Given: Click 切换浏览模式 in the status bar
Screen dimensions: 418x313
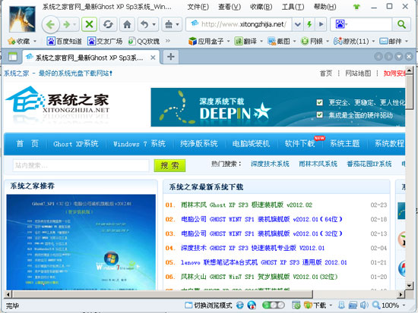Looking at the screenshot, I should pos(208,305).
